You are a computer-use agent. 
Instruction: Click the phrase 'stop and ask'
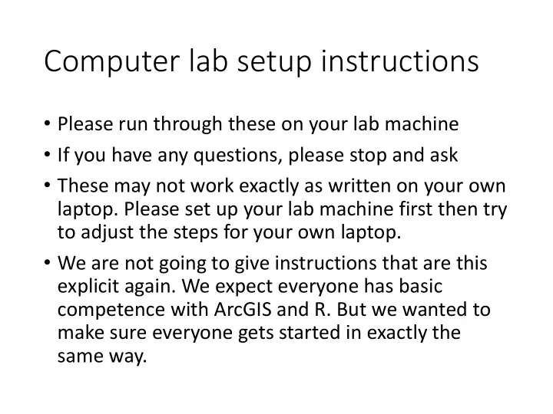click(x=403, y=155)
